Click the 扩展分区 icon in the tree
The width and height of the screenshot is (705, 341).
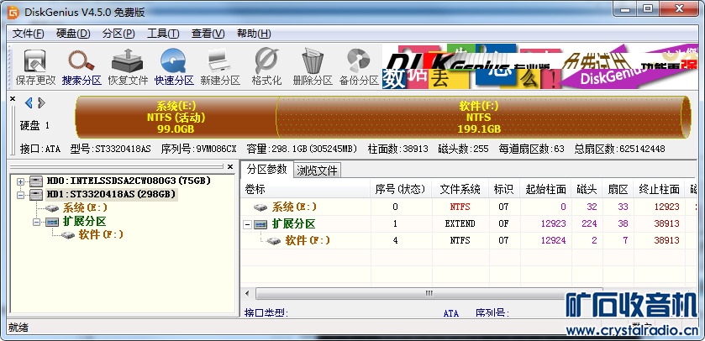51,222
